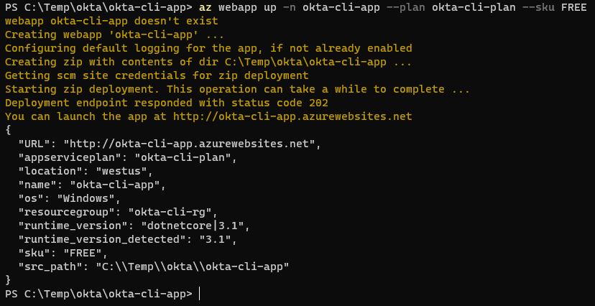Select the "okta-cli-rg" resource group value

pos(172,212)
